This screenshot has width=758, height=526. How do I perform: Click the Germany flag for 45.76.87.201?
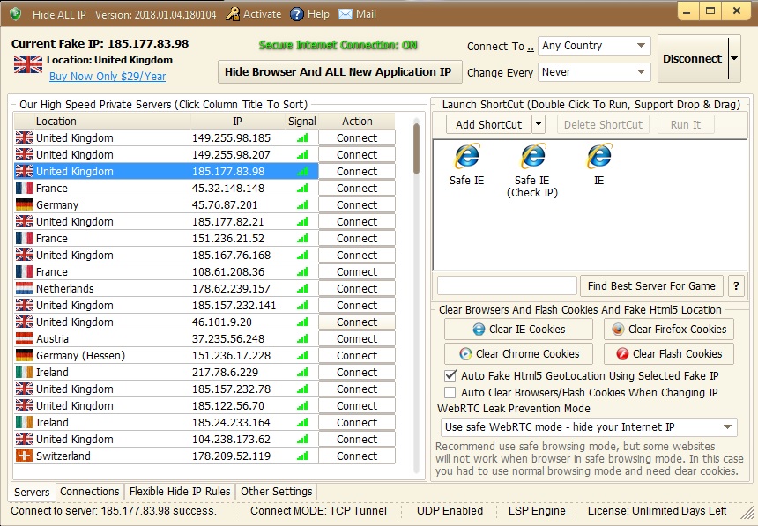coord(24,205)
